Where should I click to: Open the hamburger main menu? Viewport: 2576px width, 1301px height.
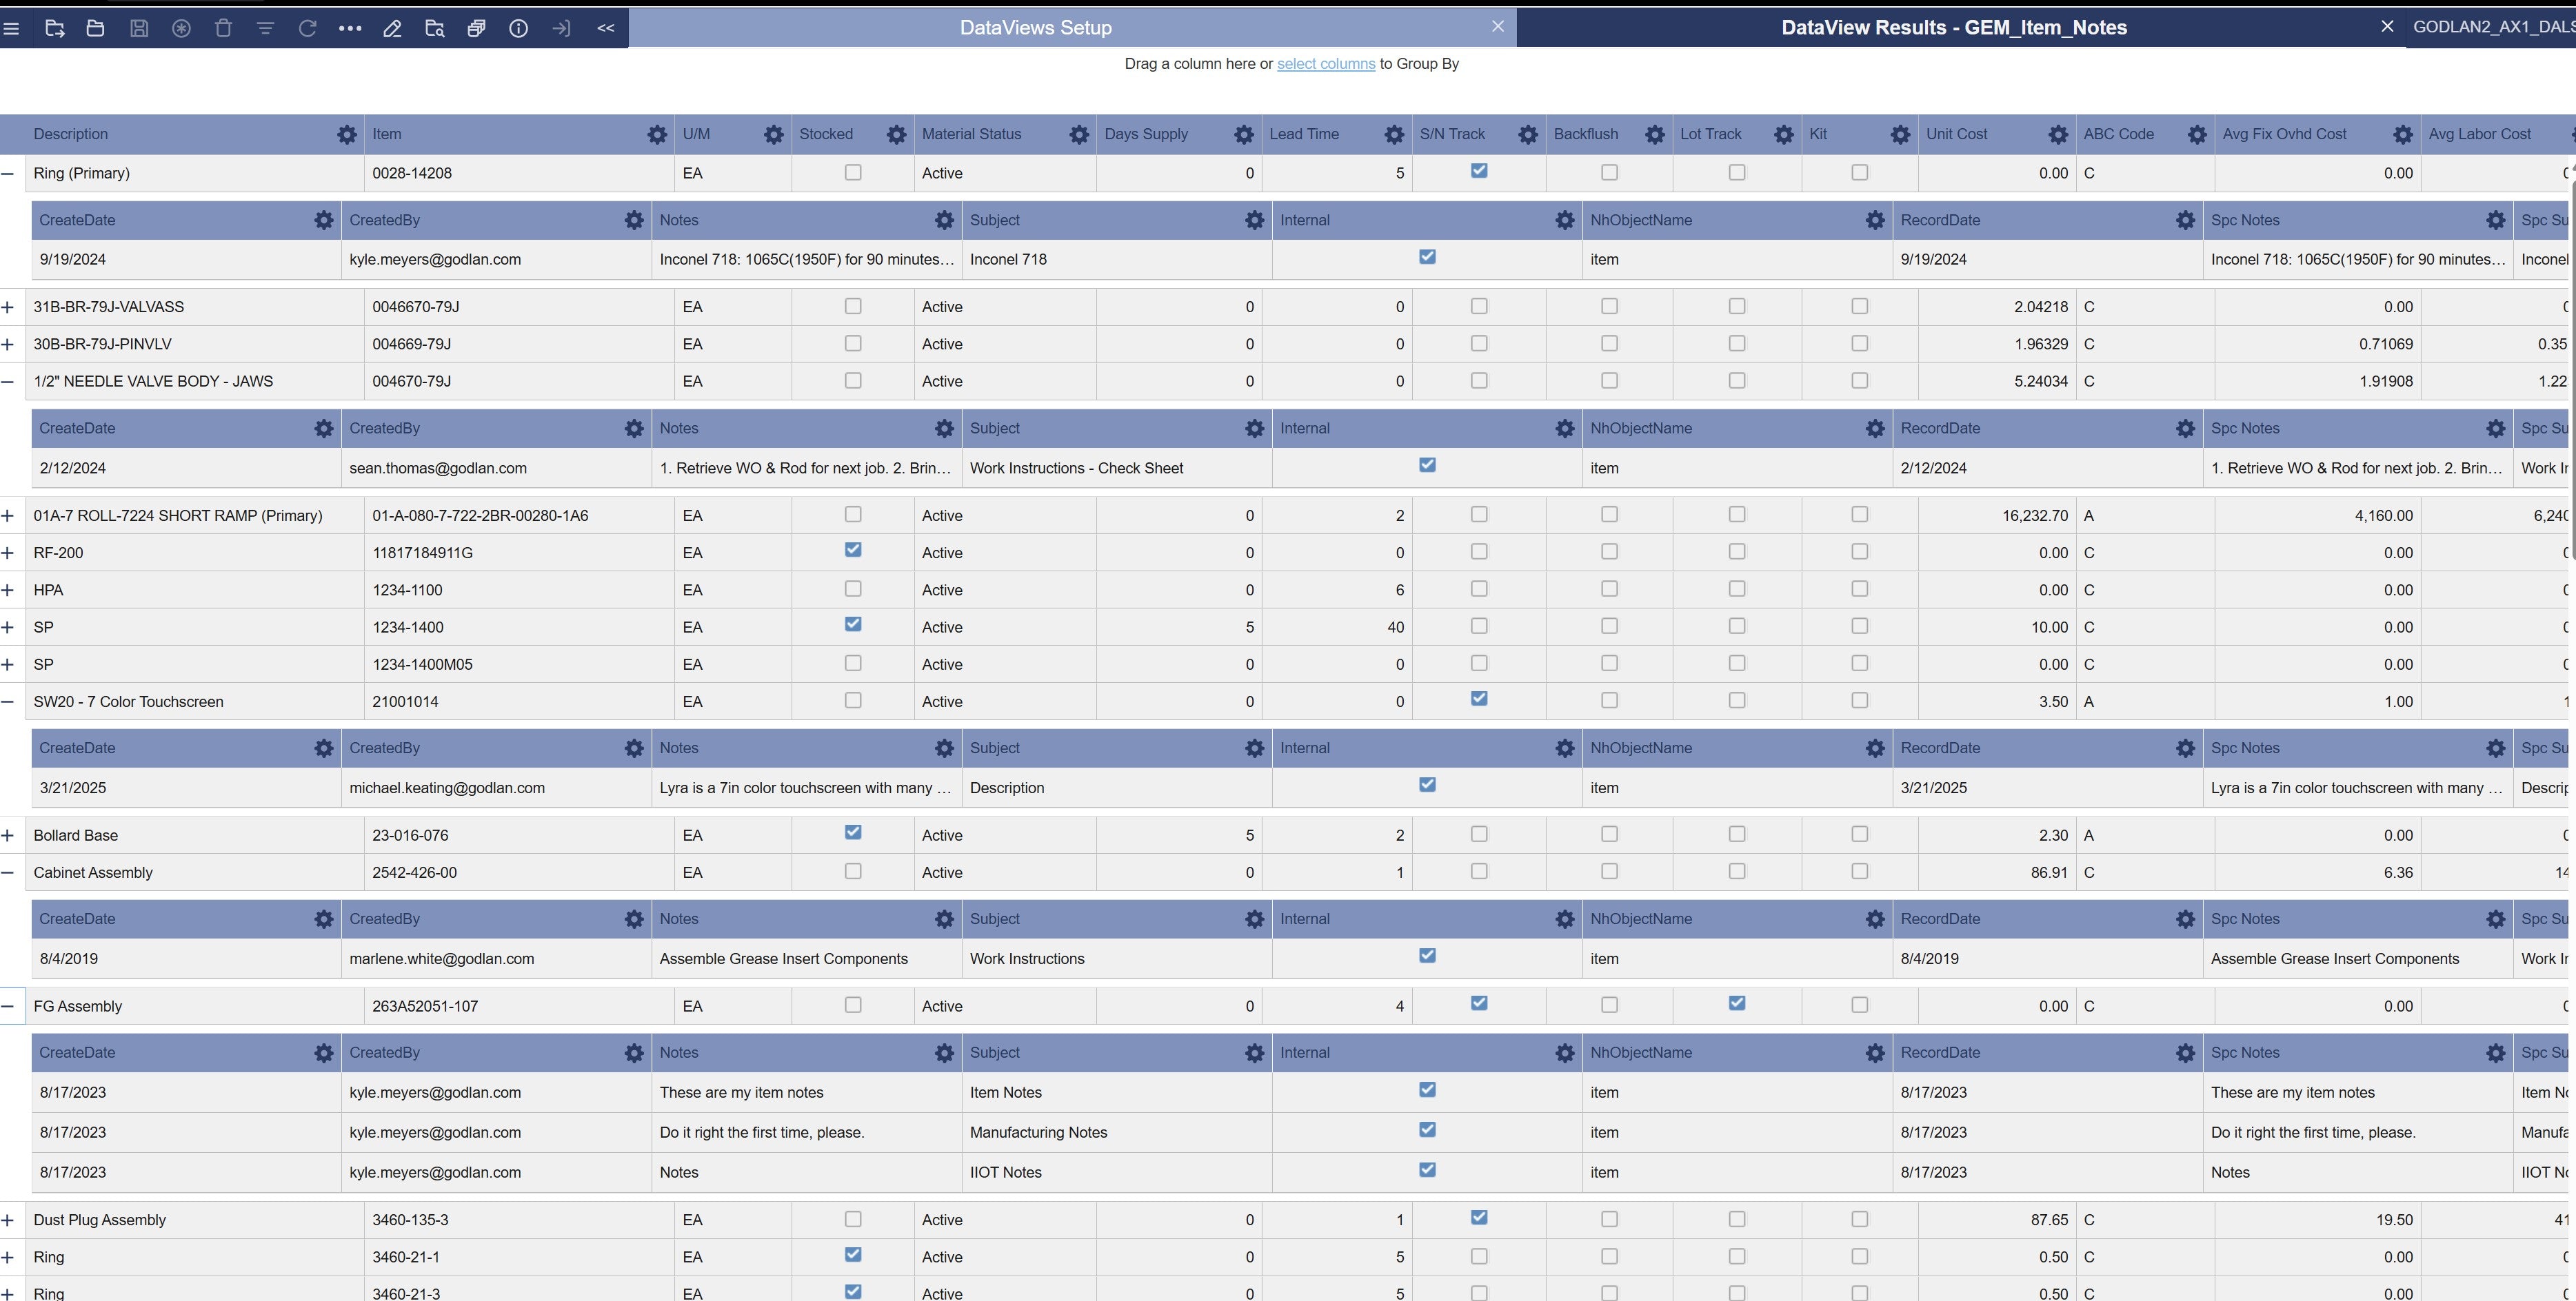11,28
